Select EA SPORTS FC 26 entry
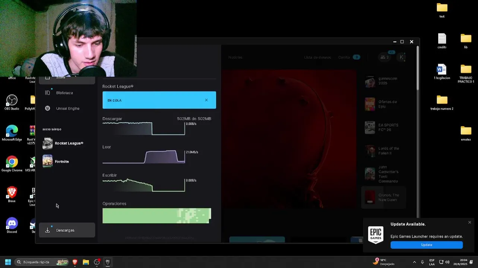 [x=384, y=127]
